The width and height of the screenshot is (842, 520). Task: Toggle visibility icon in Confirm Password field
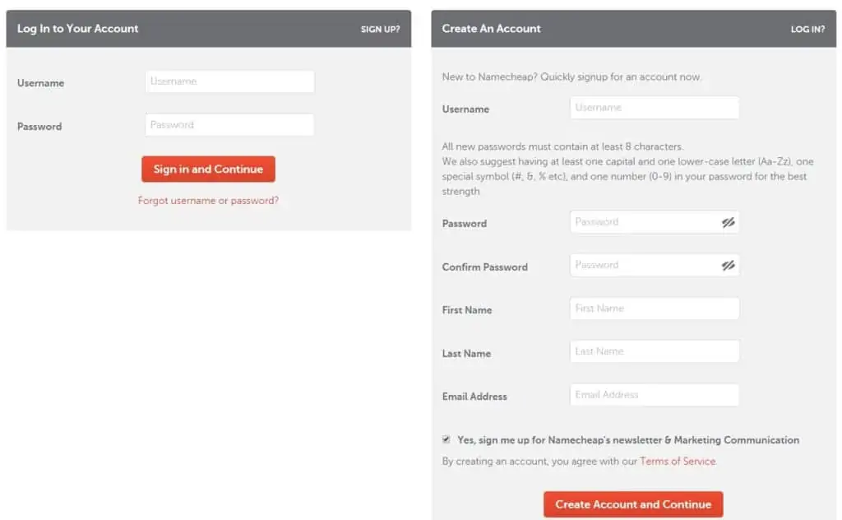pos(728,266)
